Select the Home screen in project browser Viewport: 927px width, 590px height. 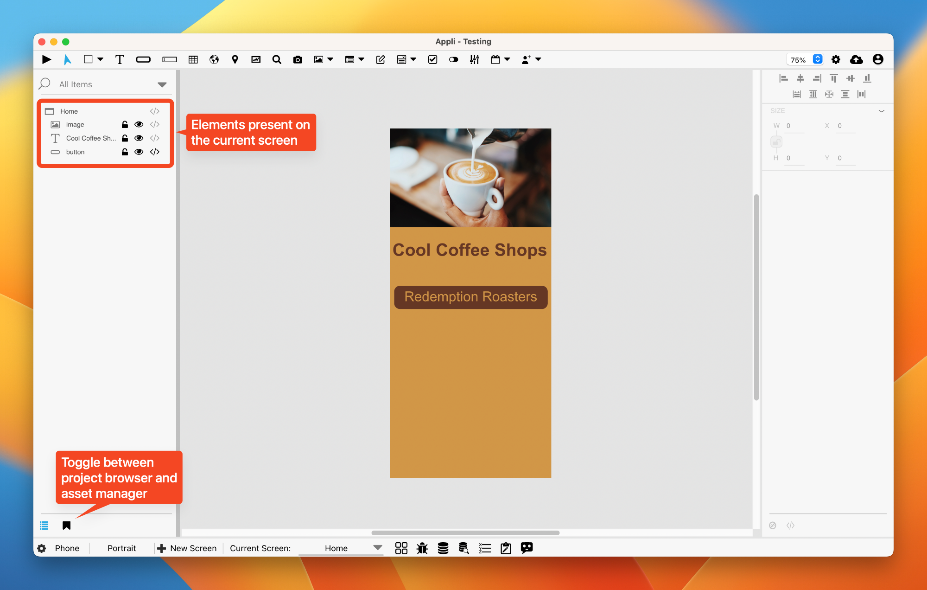69,111
